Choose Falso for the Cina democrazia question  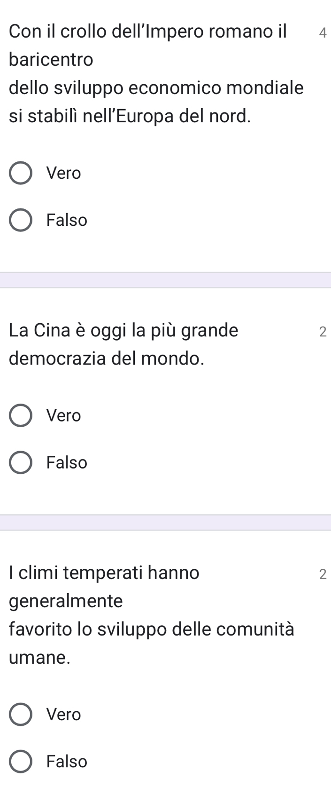21,463
